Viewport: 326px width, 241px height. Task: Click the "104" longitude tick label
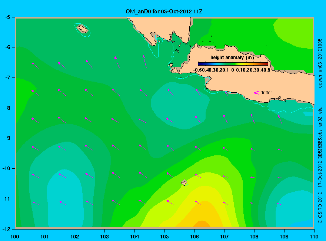click(134, 237)
